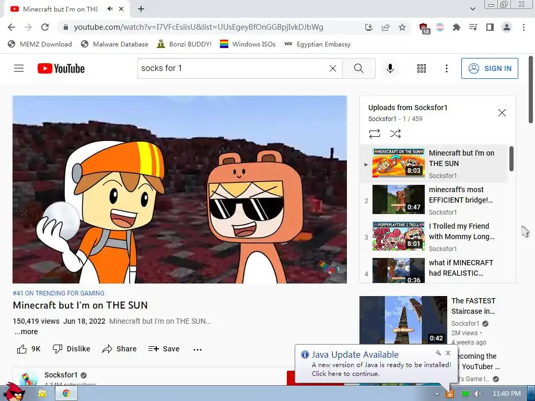This screenshot has height=401, width=535.
Task: Open the MEMZ Download bookmark
Action: 40,44
